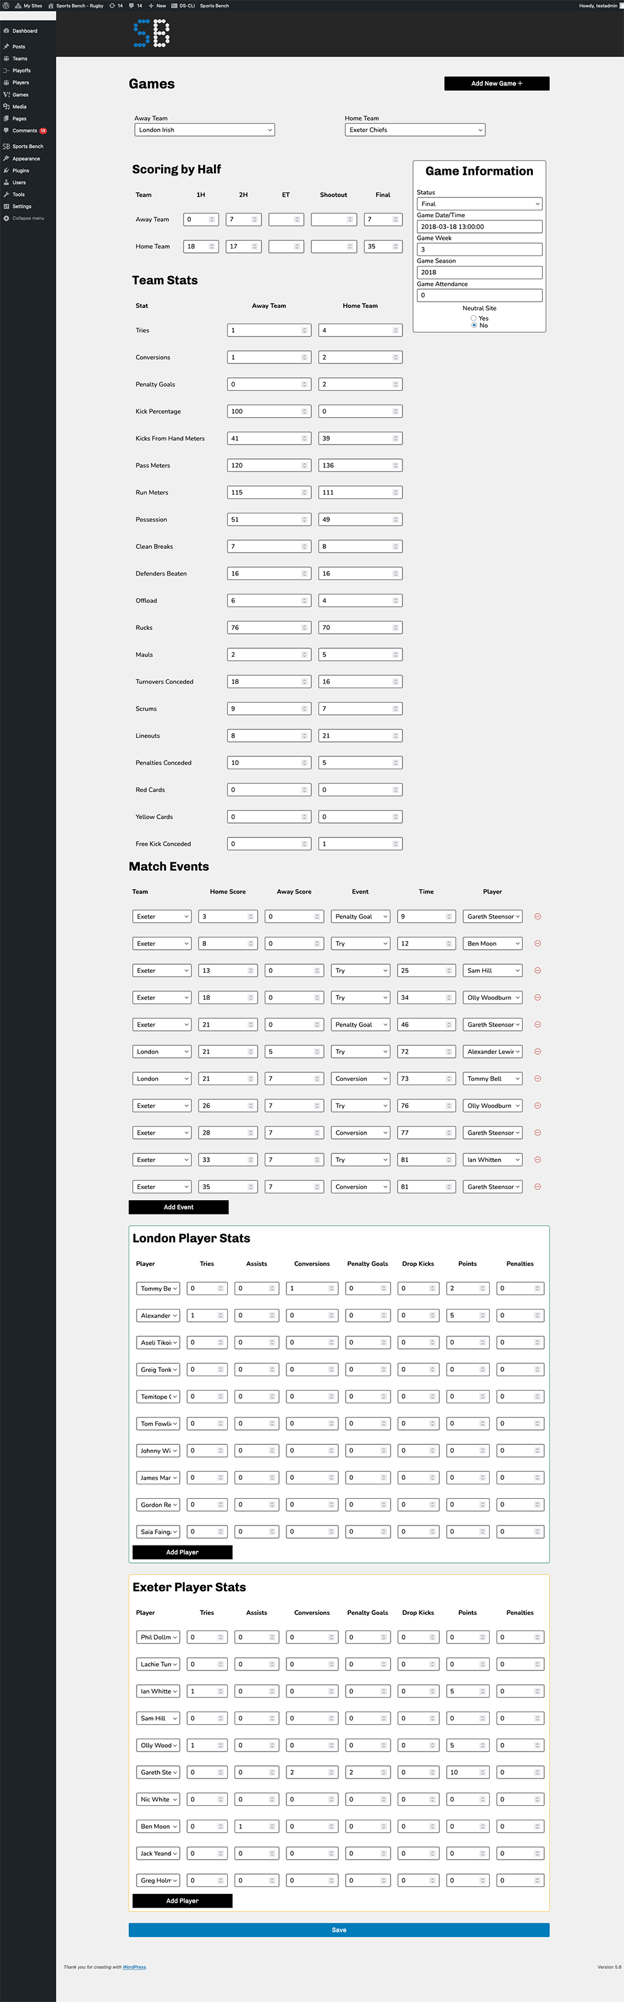Open the Event dropdown for the time 73 Conversion
Viewport: 624px width, 2002px height.
pos(360,1078)
